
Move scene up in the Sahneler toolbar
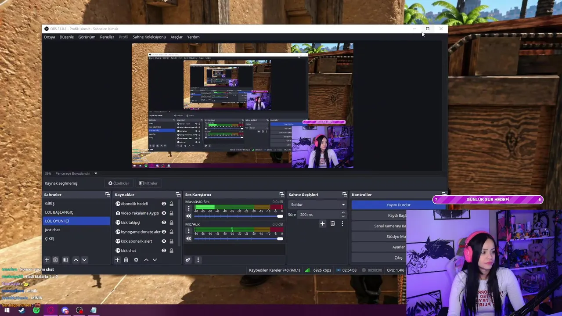[x=76, y=260]
